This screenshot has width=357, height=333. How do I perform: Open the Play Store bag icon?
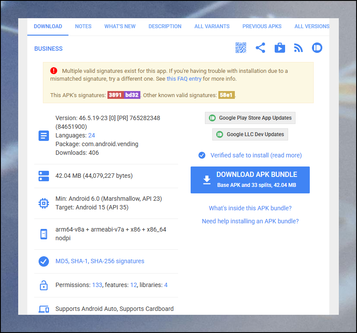(279, 48)
